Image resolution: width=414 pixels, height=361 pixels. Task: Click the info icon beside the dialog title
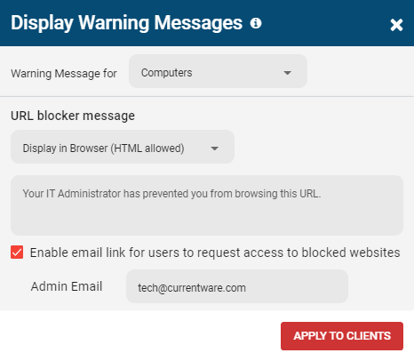(x=256, y=23)
